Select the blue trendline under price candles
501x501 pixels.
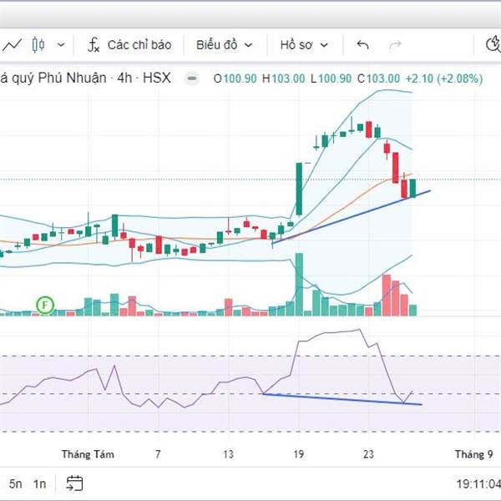[x=352, y=217]
